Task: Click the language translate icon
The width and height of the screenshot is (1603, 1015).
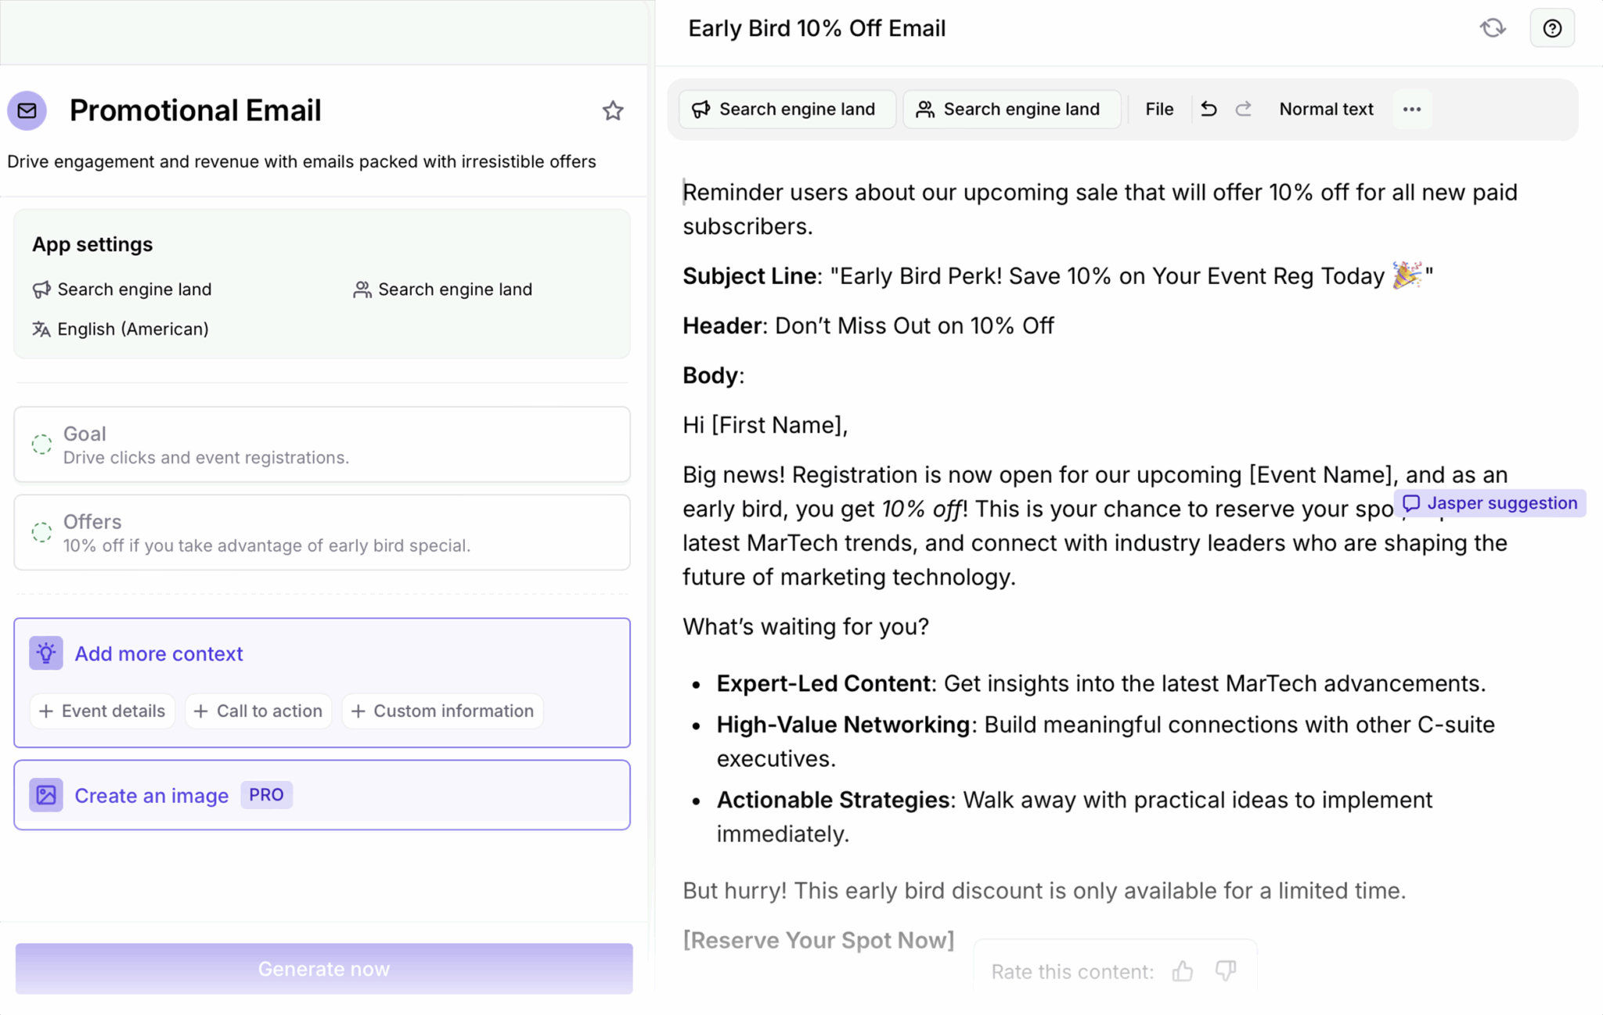Action: [x=41, y=329]
